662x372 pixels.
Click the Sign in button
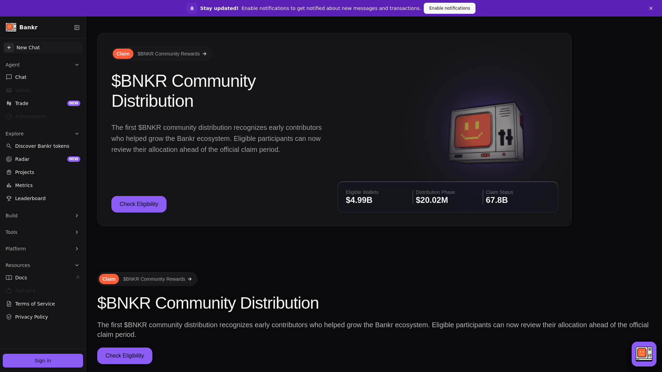43,361
